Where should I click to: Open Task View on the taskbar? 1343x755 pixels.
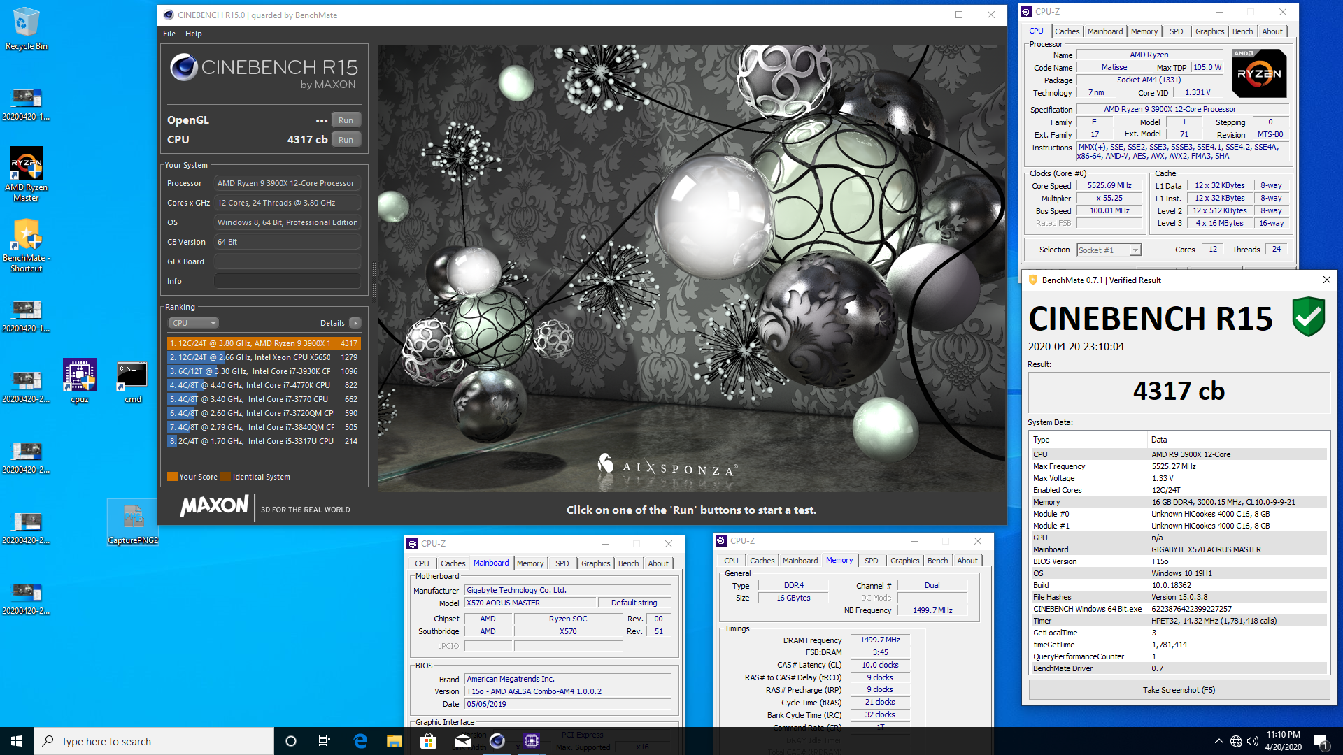point(325,741)
